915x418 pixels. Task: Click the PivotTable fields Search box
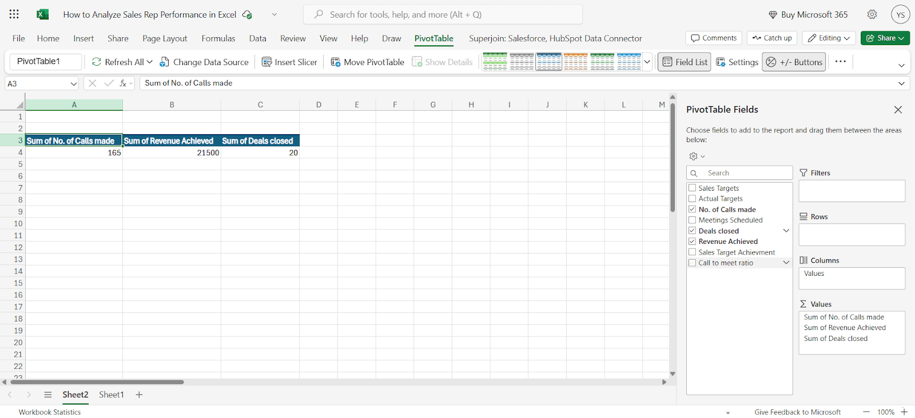(739, 173)
